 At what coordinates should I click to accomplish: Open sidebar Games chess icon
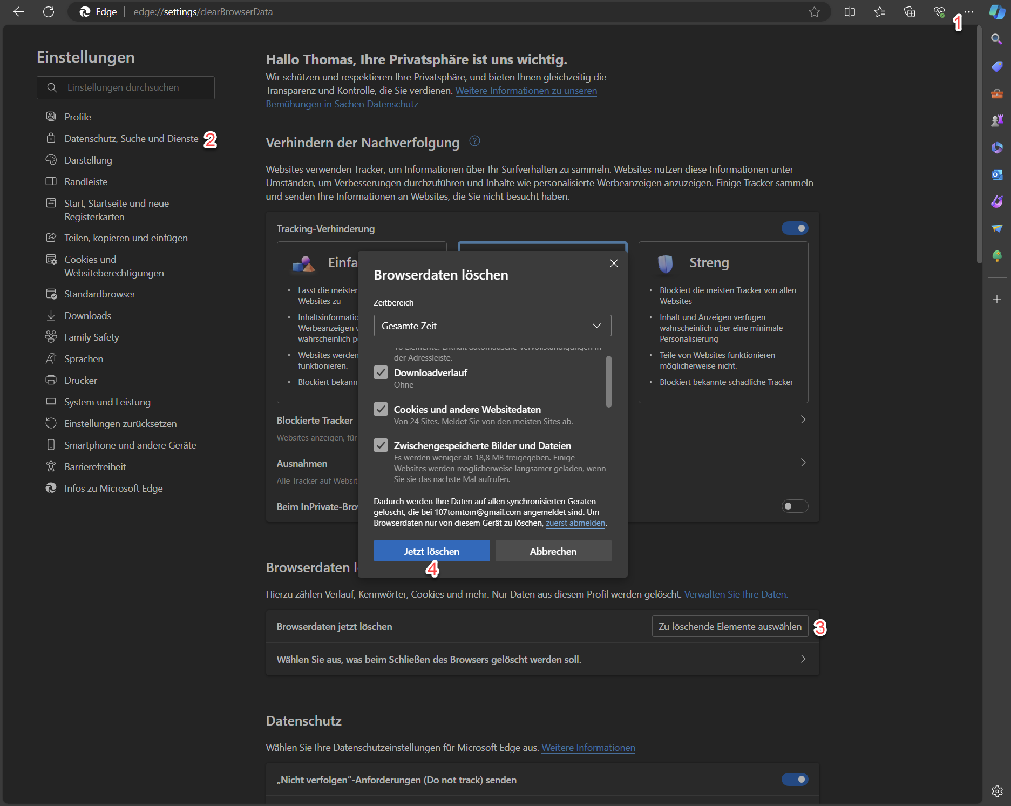point(997,120)
